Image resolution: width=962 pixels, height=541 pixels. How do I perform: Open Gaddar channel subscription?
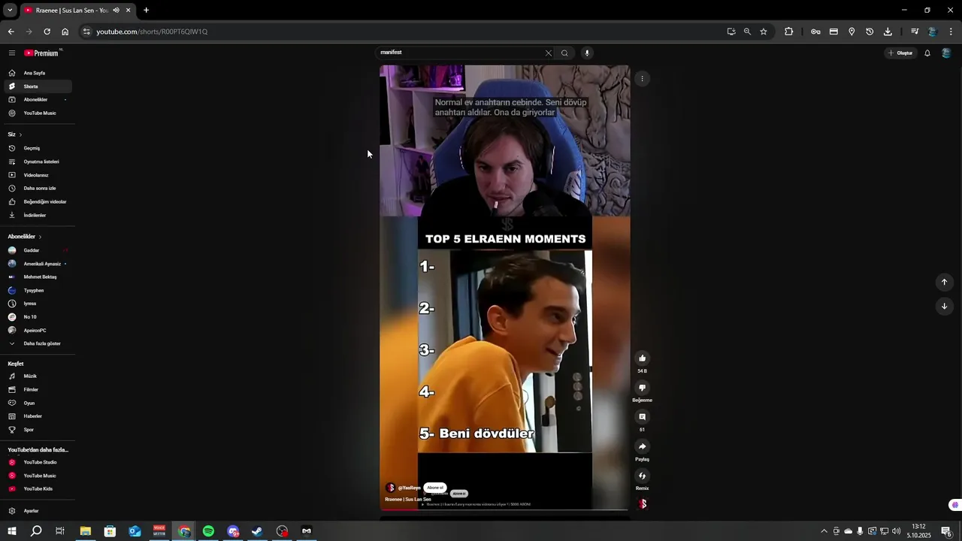[x=36, y=250]
